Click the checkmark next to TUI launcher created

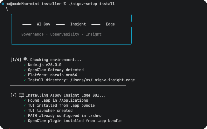pyautogui.click(x=25, y=111)
